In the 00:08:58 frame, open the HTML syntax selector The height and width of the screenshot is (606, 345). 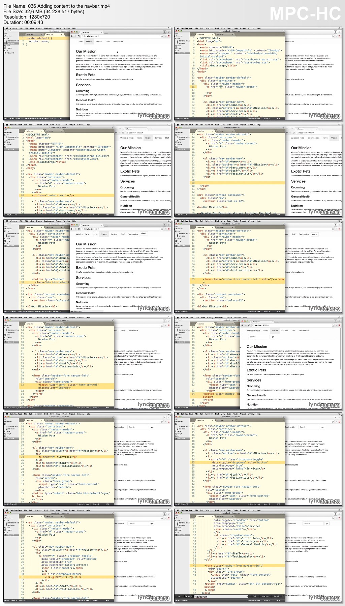278,600
